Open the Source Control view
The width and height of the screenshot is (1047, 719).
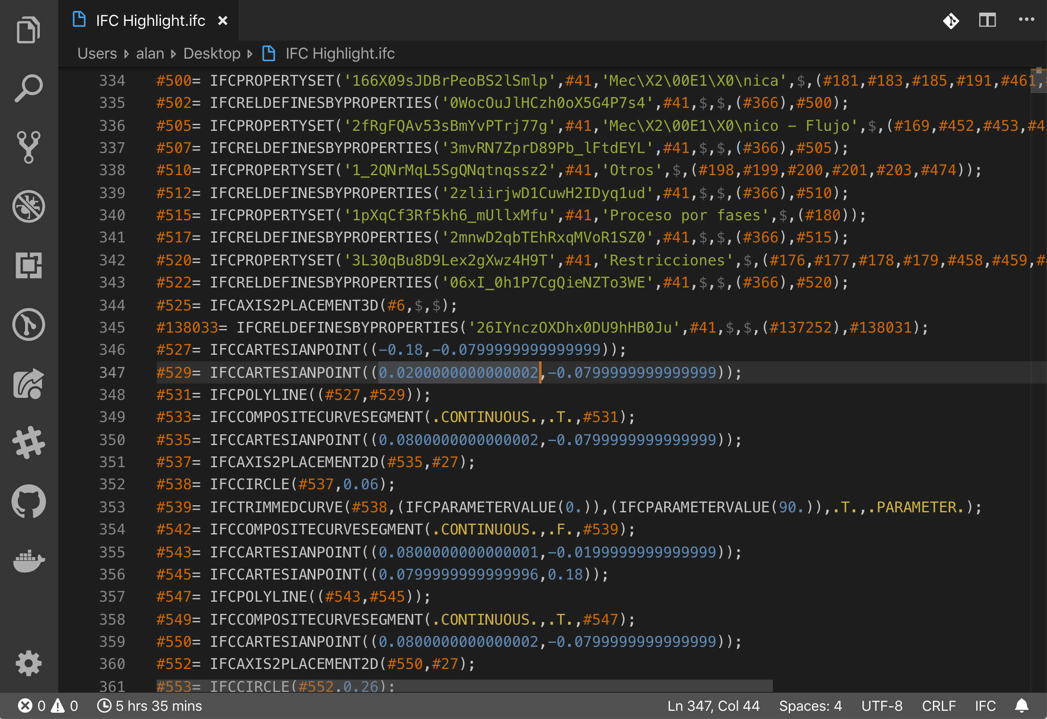click(x=28, y=147)
